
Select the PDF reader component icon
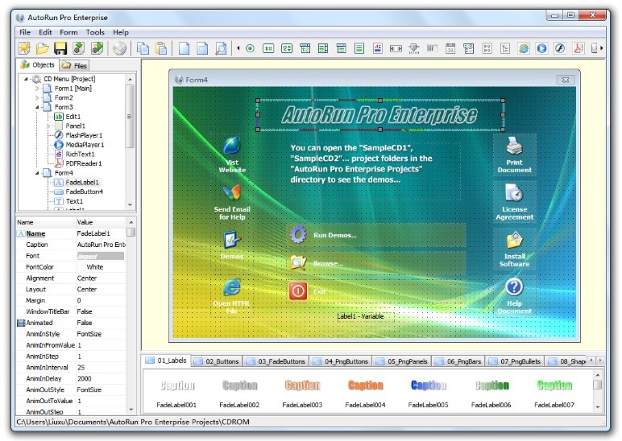point(578,48)
